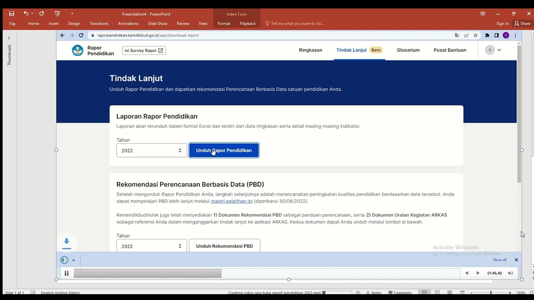Open the Animations tab
This screenshot has width=534, height=300.
tap(128, 24)
